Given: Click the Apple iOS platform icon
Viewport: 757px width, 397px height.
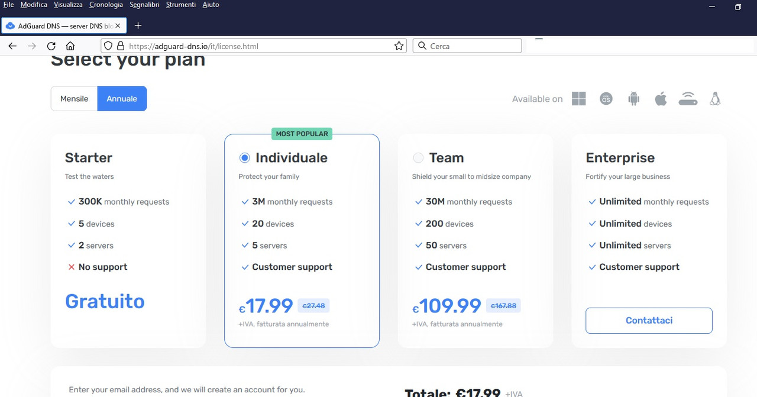Looking at the screenshot, I should click(661, 99).
